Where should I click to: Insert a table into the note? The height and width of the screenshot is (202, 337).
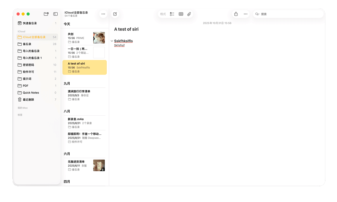tap(181, 14)
